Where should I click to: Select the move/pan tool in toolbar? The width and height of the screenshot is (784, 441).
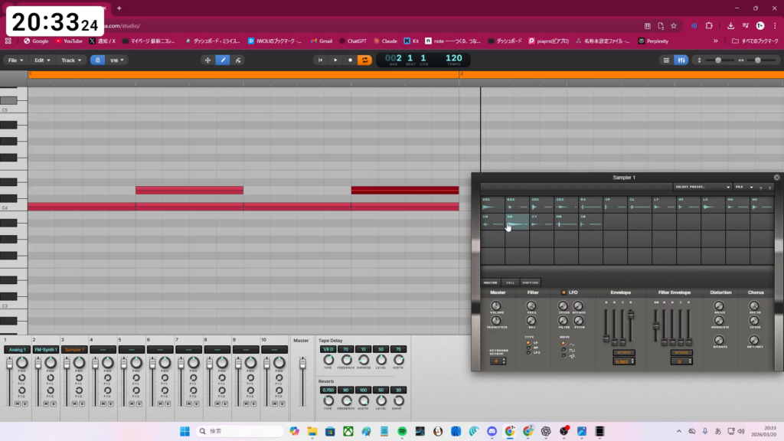click(207, 60)
